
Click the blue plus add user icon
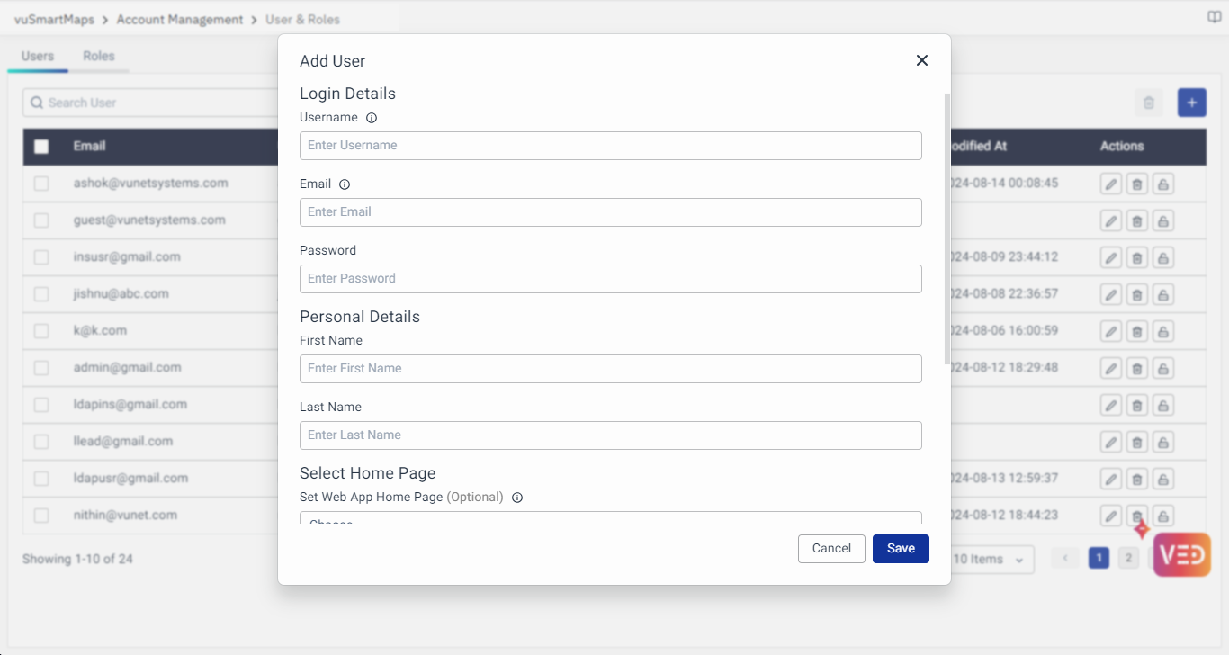click(x=1191, y=103)
